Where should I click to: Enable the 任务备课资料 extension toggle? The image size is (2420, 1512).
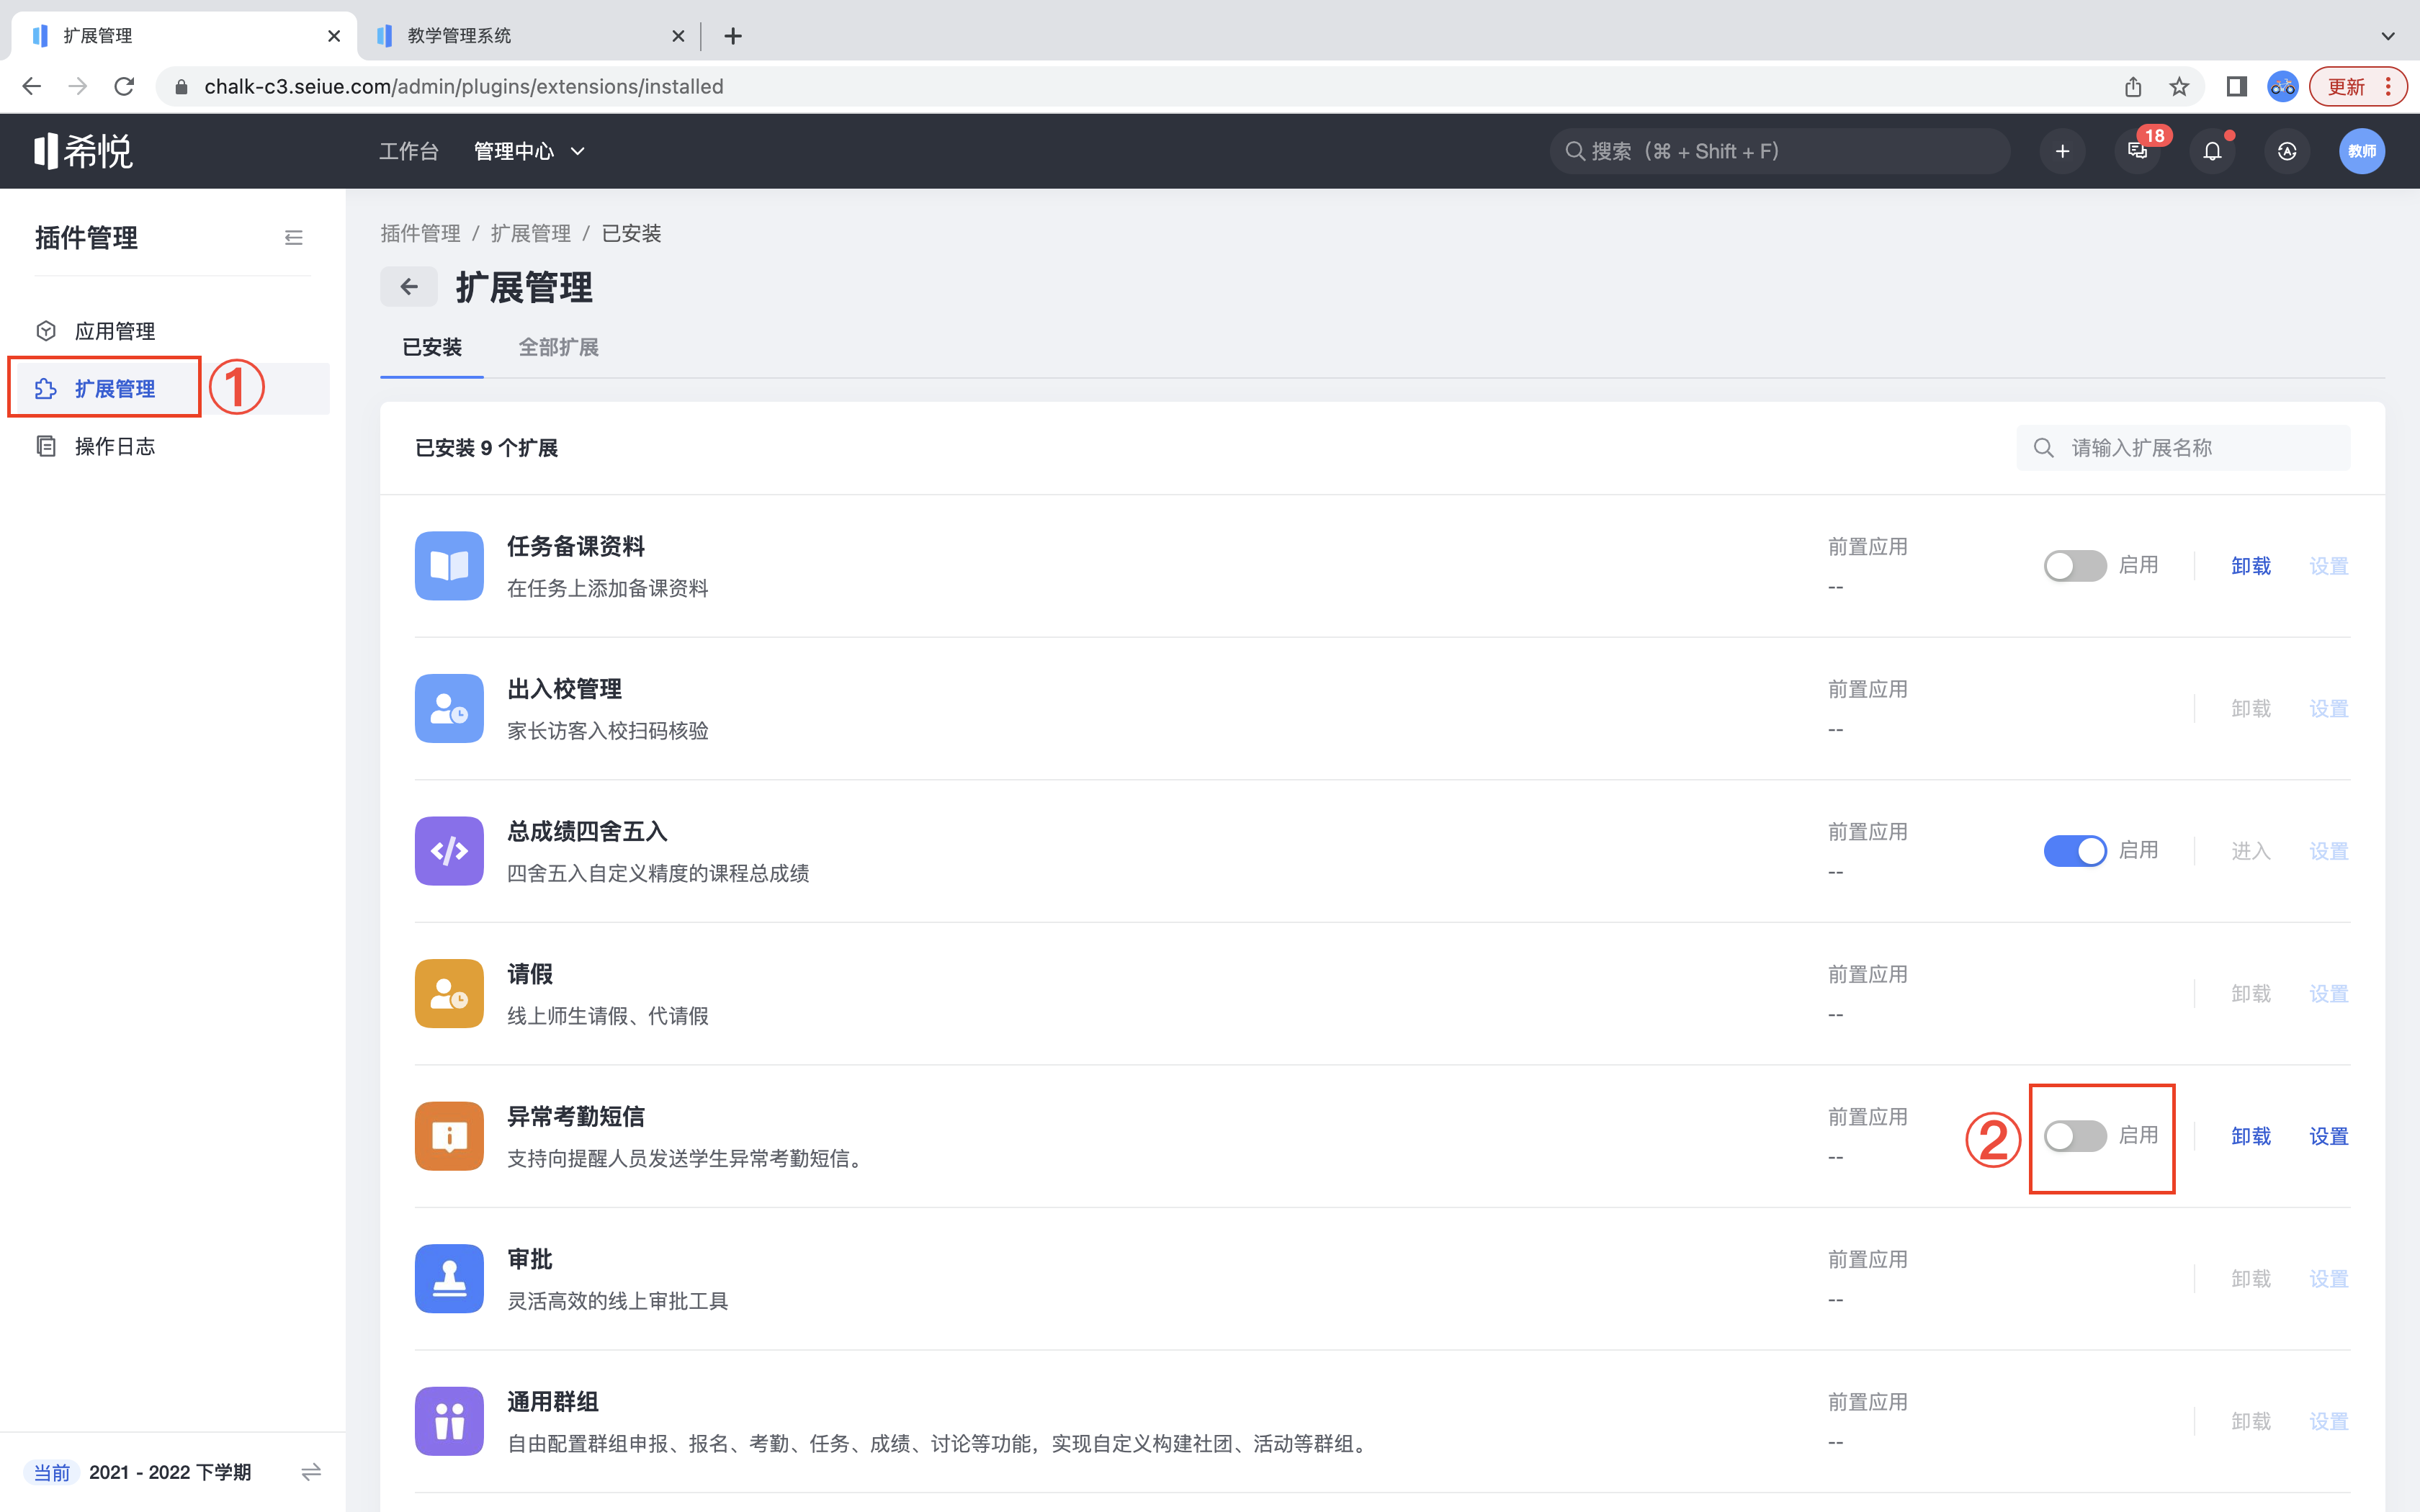(x=2075, y=566)
